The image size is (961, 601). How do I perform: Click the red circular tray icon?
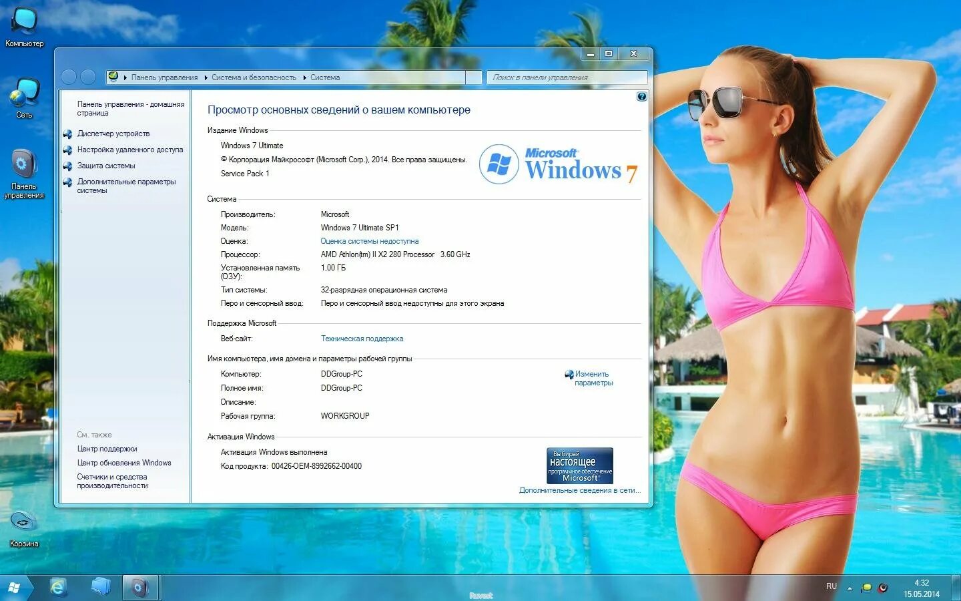click(883, 588)
